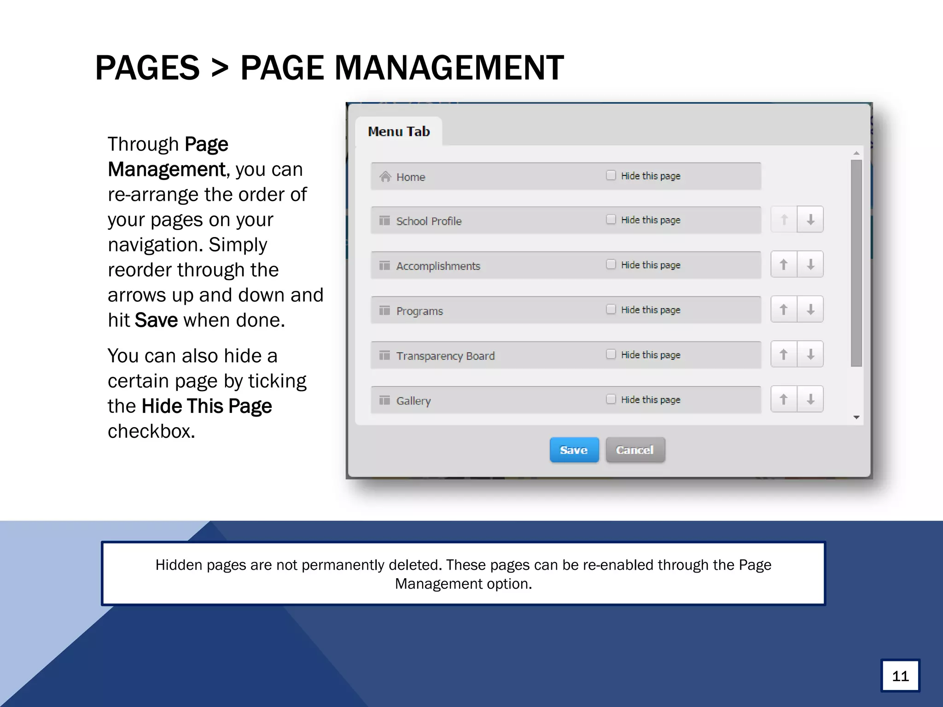Viewport: 943px width, 707px height.
Task: Move Transparency Board up
Action: 784,354
